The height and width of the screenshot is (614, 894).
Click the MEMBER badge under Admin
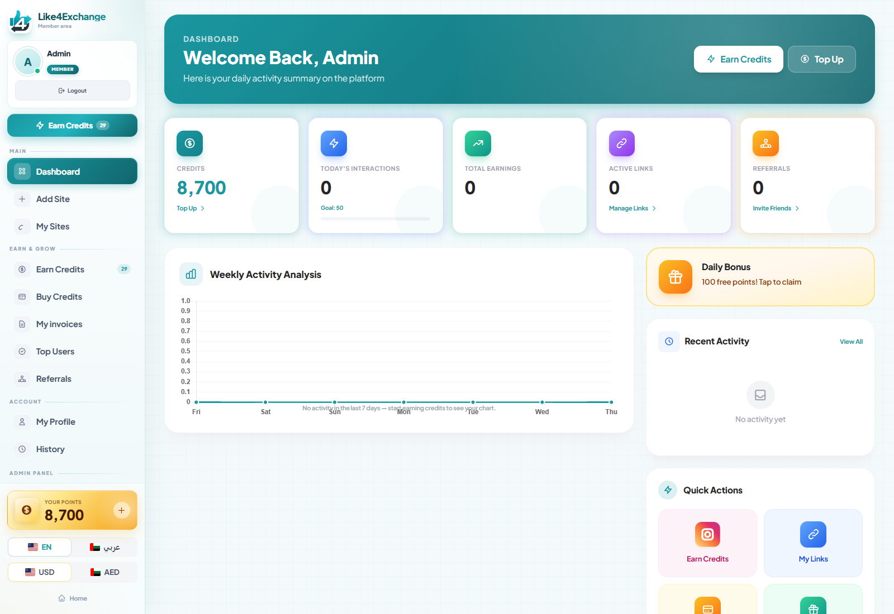pyautogui.click(x=63, y=69)
